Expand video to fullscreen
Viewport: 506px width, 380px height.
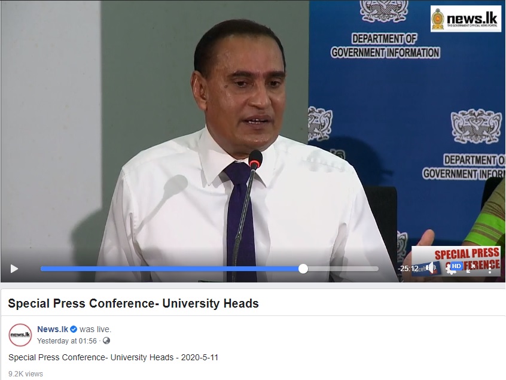pos(471,268)
